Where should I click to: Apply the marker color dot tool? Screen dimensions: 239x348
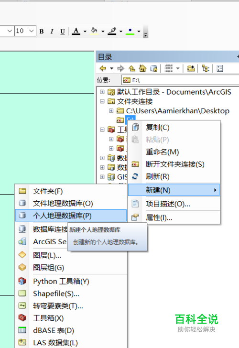point(130,31)
